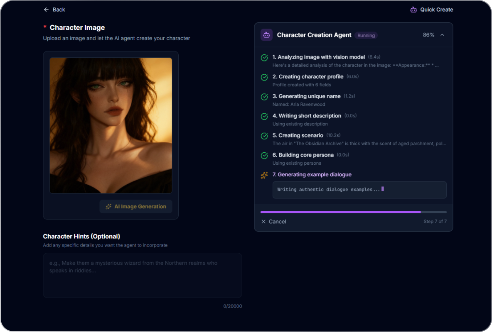Click the Character Creation Agent bot icon
This screenshot has height=332, width=492.
[x=266, y=35]
